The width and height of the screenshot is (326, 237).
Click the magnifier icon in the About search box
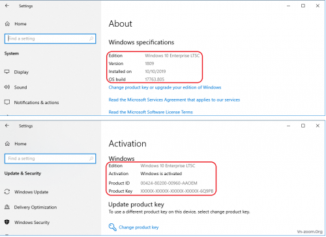coord(91,38)
